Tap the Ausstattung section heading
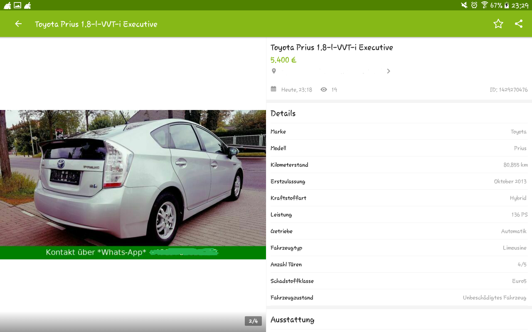The width and height of the screenshot is (532, 332). [x=292, y=320]
